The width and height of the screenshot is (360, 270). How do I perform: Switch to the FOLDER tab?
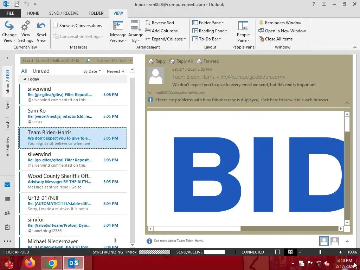coord(96,13)
